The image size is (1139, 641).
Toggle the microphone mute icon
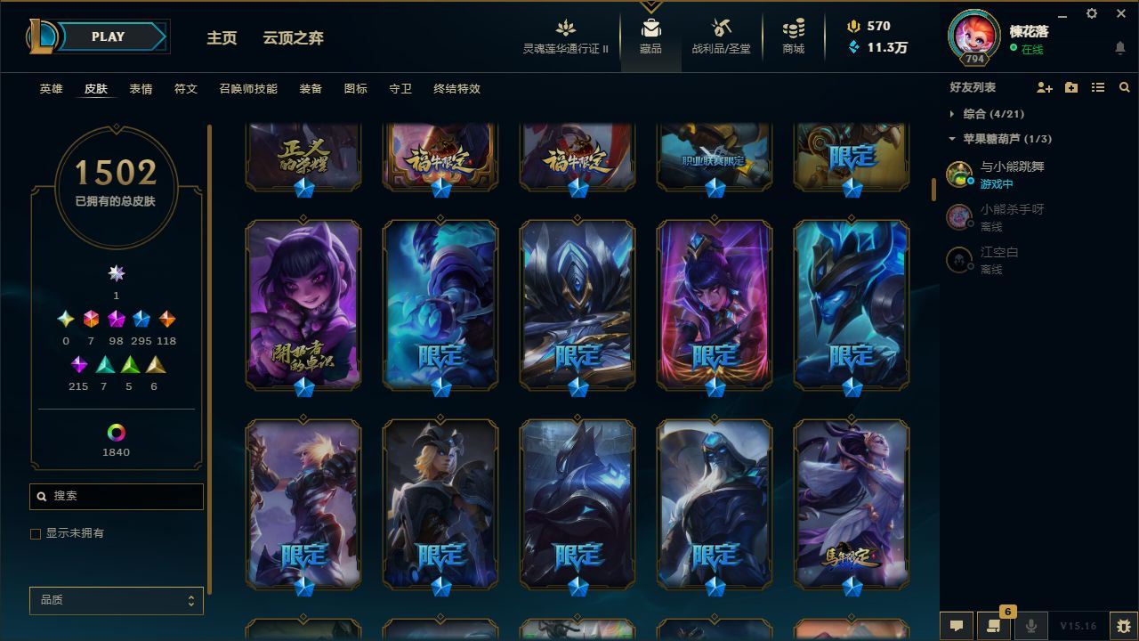(1030, 626)
